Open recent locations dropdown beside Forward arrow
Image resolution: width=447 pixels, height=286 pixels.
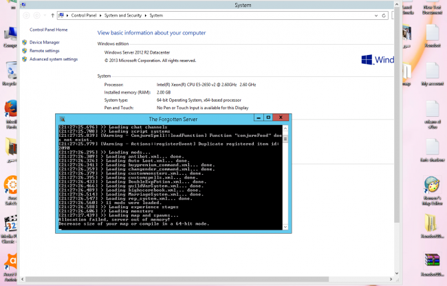45,15
